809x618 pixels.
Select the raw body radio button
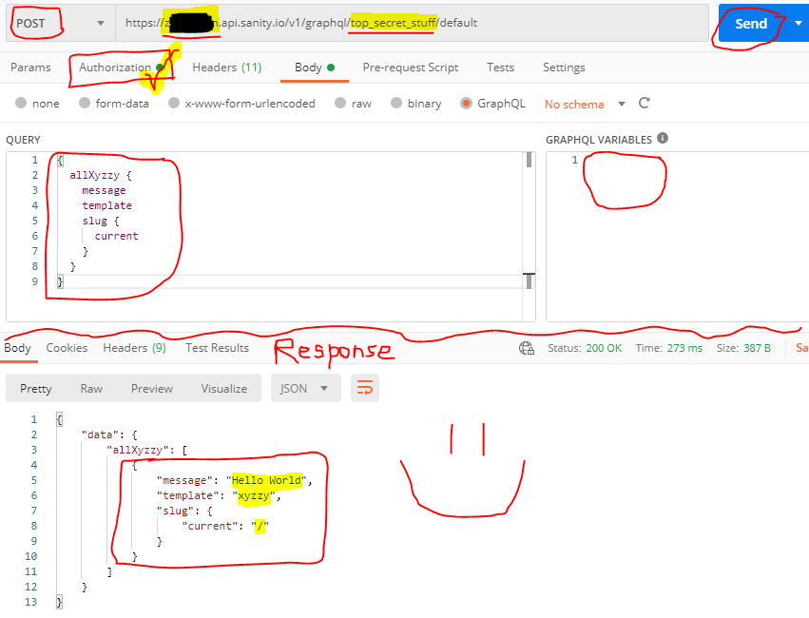point(340,104)
